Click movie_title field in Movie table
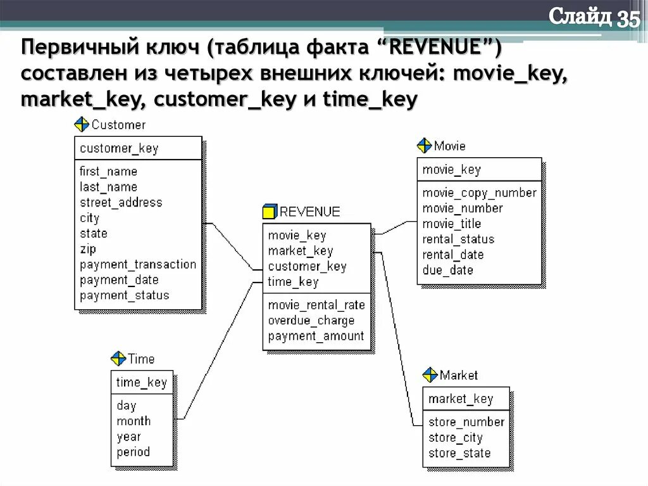 click(x=451, y=224)
